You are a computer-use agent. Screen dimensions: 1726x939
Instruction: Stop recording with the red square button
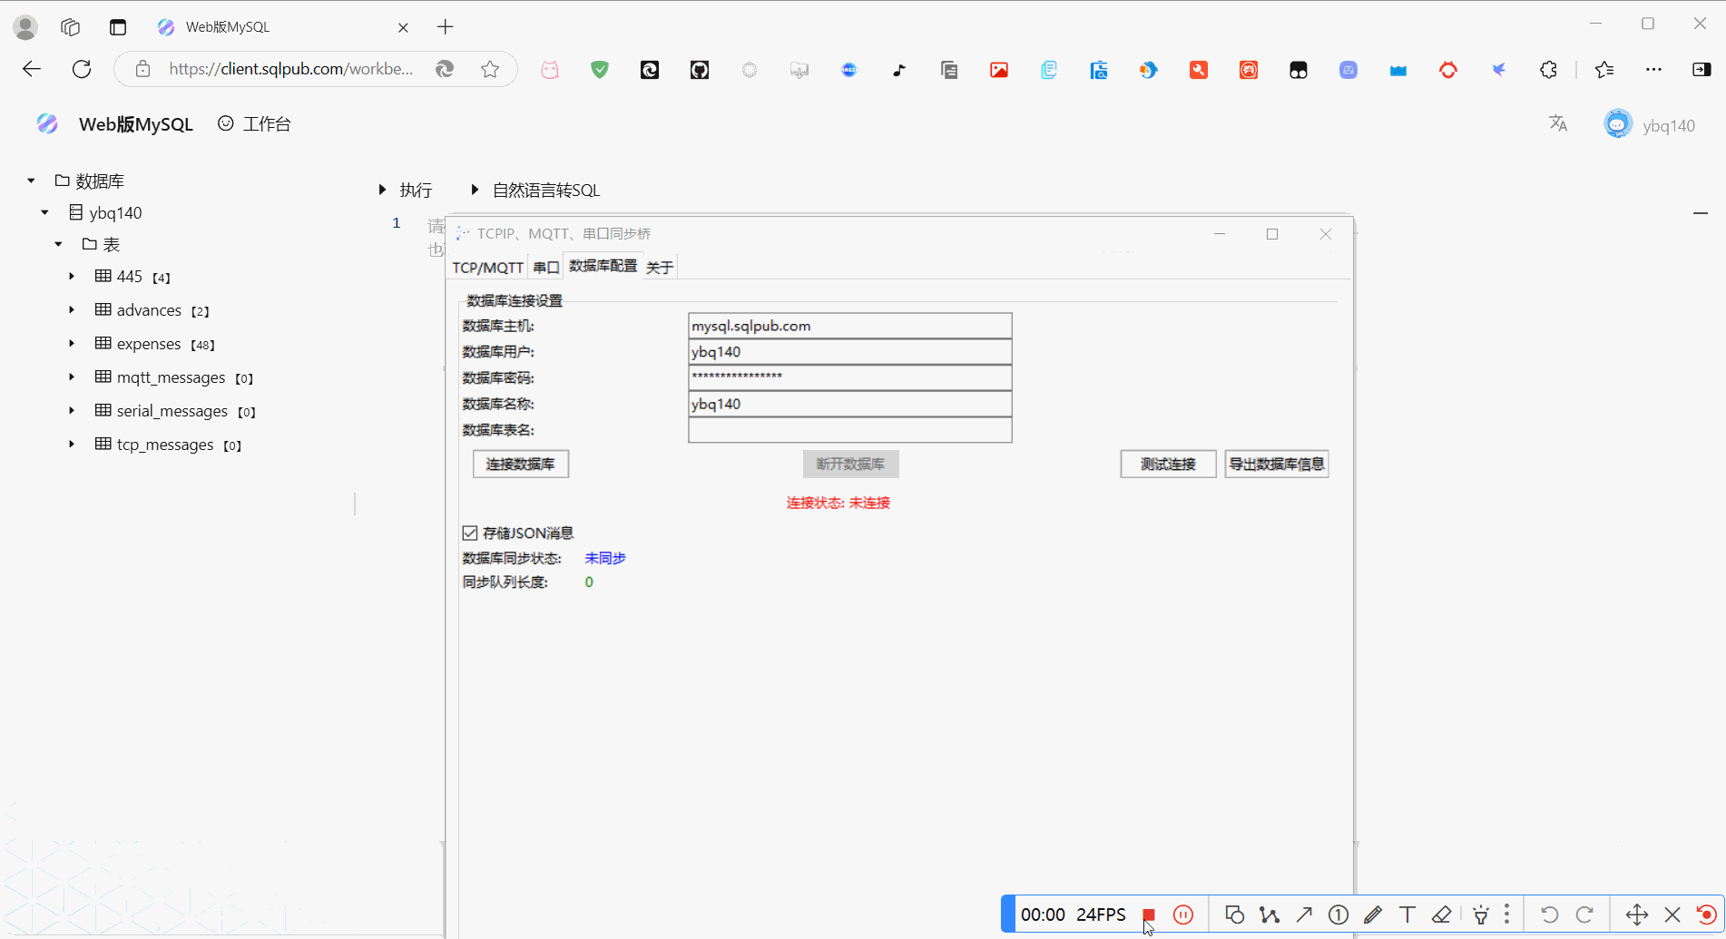point(1149,915)
